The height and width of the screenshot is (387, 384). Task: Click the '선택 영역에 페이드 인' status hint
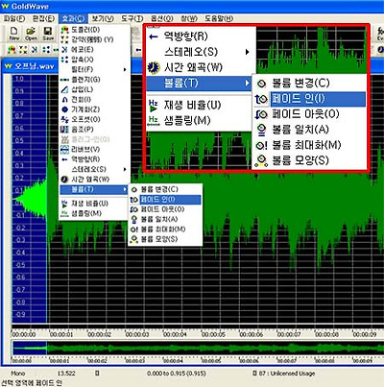32,382
